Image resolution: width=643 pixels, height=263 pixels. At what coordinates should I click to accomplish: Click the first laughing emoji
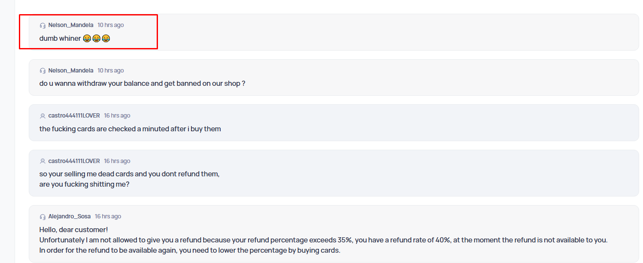coord(87,39)
